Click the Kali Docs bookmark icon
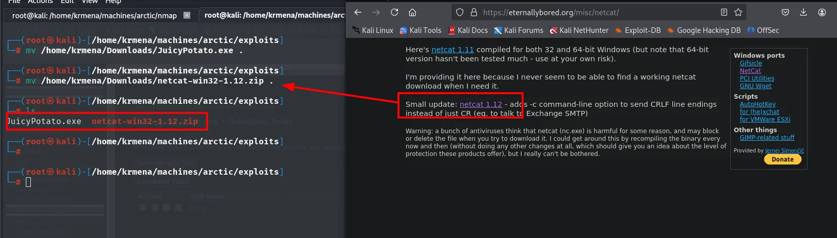837x238 pixels. pos(452,30)
